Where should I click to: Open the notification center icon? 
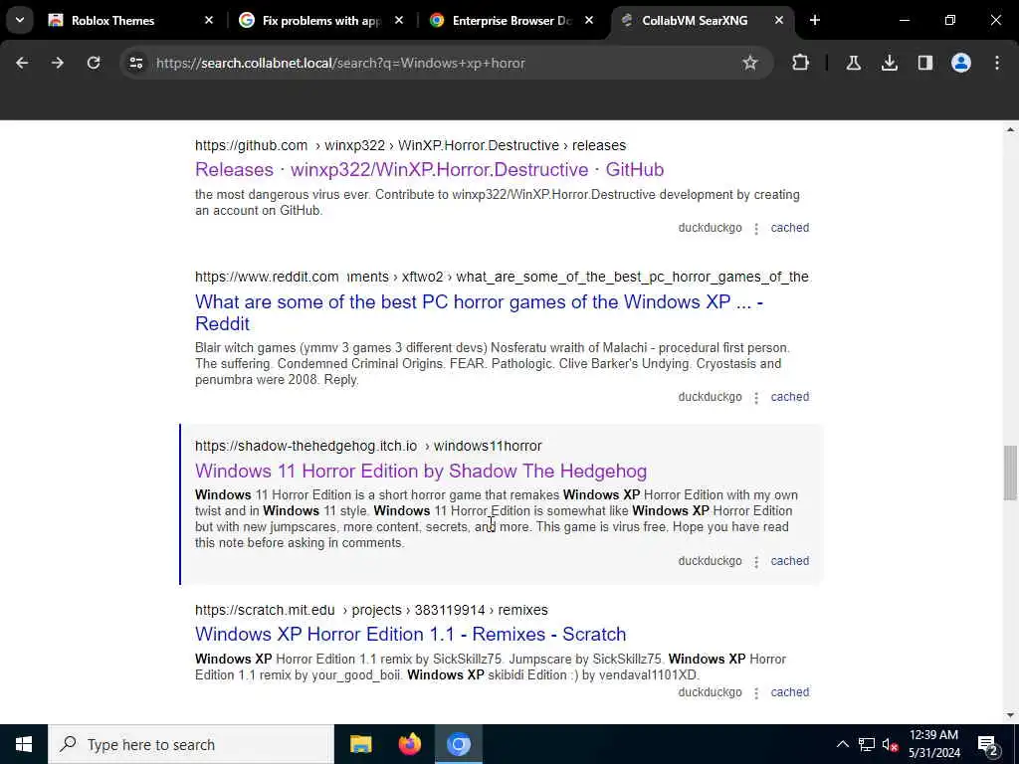click(x=987, y=745)
